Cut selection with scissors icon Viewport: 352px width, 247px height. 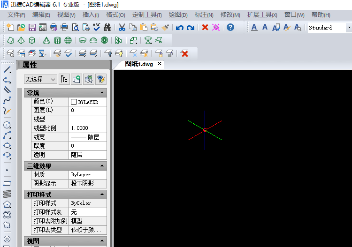122,27
